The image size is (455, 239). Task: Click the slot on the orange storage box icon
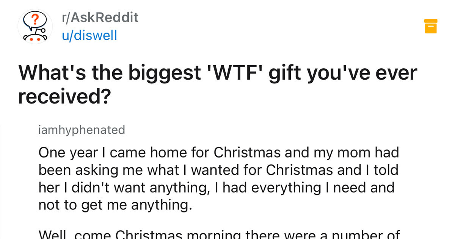tap(431, 26)
